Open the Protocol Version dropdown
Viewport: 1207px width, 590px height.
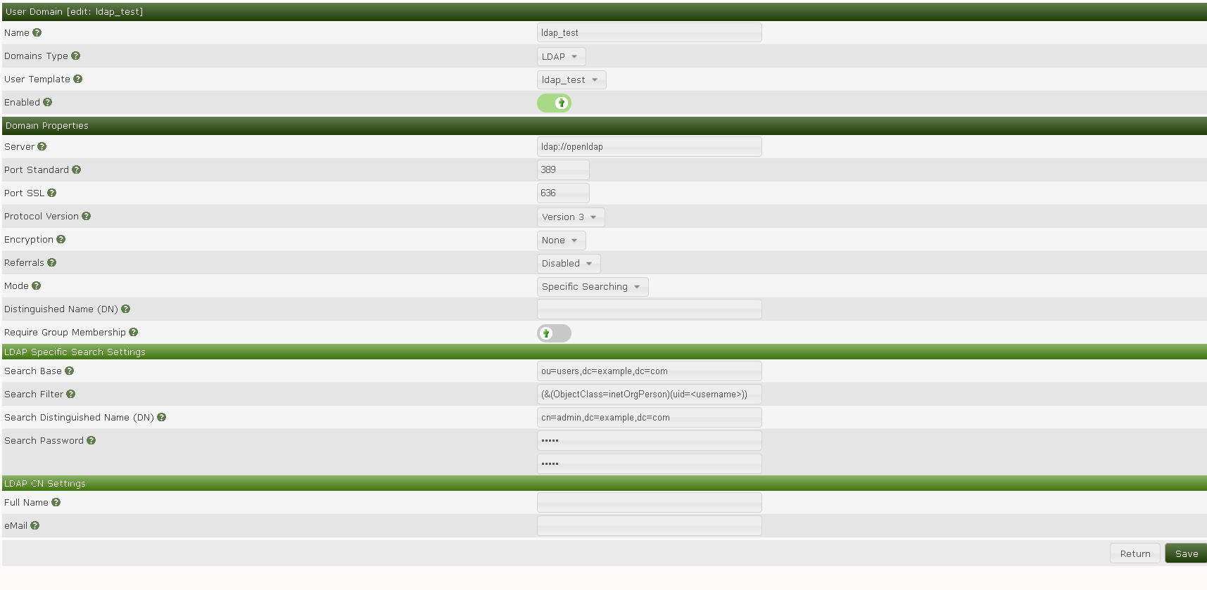(571, 217)
